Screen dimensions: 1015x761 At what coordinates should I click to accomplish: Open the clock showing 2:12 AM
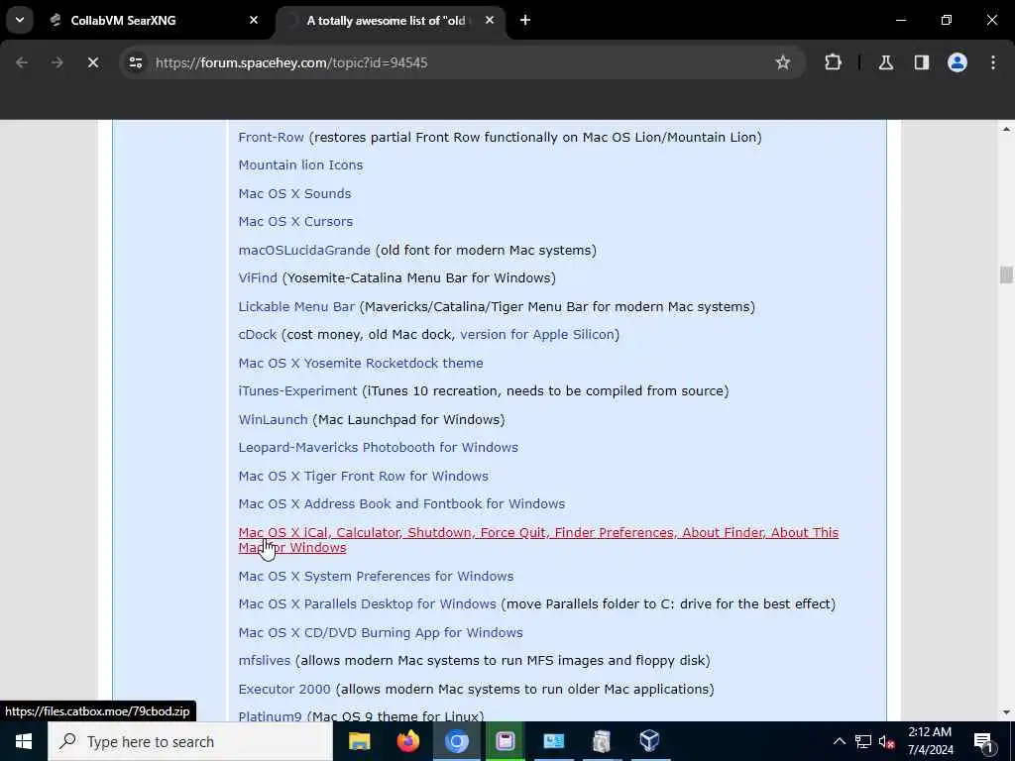click(x=930, y=741)
